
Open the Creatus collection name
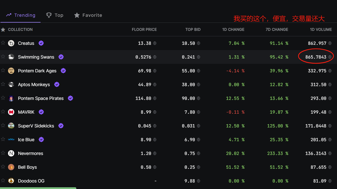pos(26,43)
